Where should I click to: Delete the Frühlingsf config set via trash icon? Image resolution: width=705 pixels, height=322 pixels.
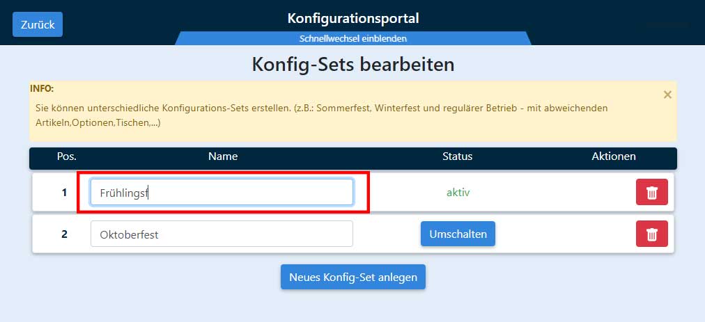point(651,192)
